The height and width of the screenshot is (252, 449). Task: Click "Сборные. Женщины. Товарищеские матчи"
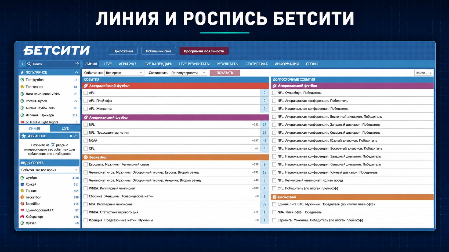click(121, 196)
